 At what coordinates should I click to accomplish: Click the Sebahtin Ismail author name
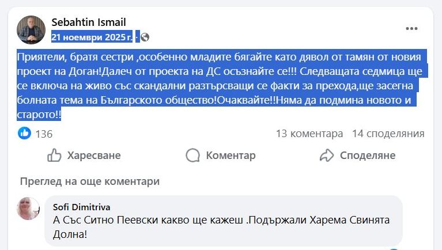point(88,22)
